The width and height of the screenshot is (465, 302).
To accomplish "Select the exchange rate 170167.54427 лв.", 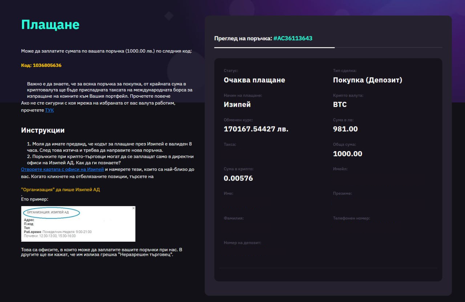I will pyautogui.click(x=256, y=129).
